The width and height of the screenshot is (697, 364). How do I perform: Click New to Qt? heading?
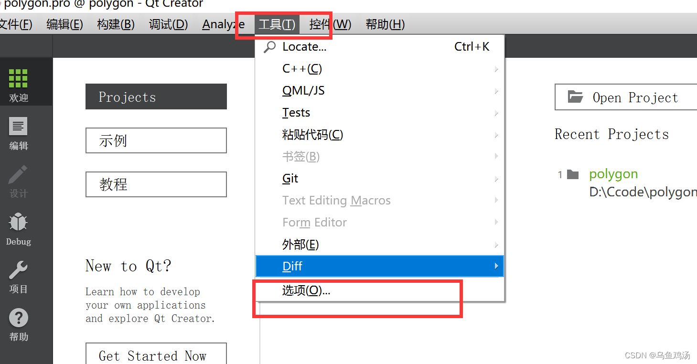128,266
